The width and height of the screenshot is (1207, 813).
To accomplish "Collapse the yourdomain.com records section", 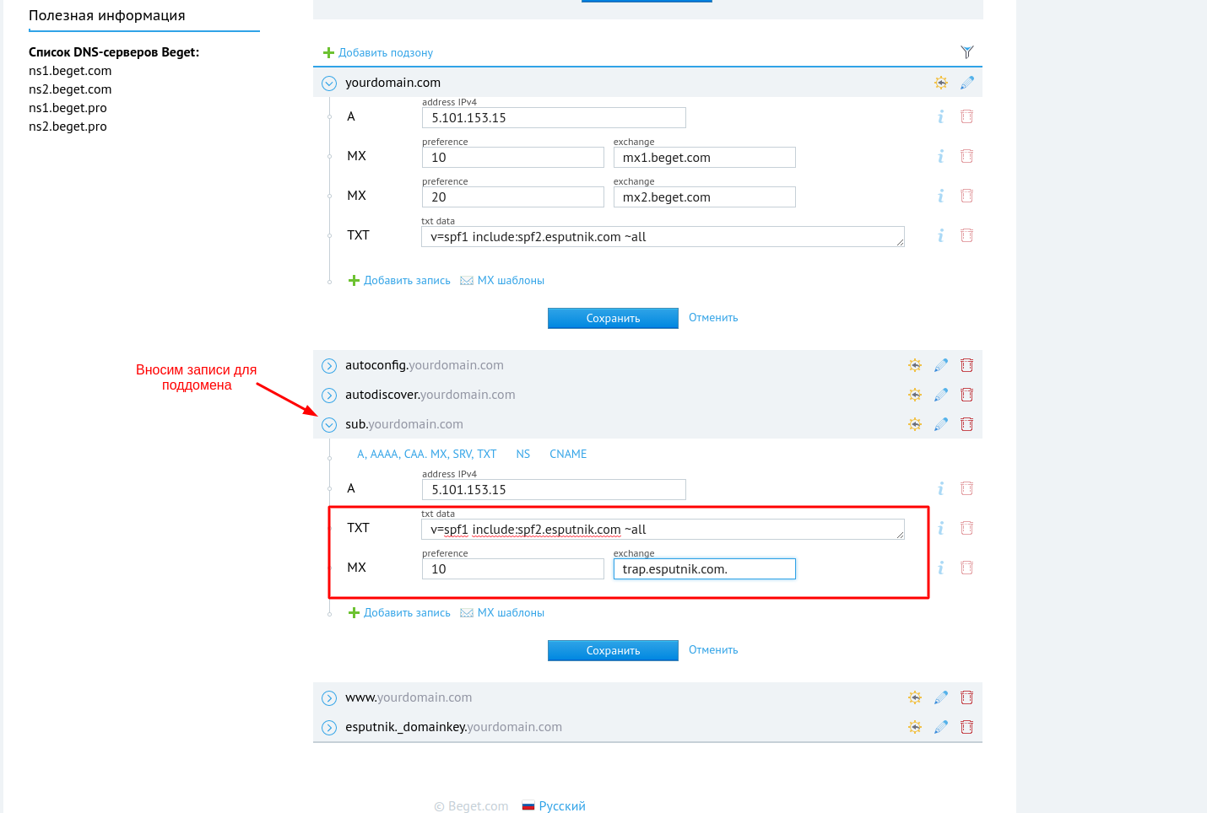I will 329,83.
